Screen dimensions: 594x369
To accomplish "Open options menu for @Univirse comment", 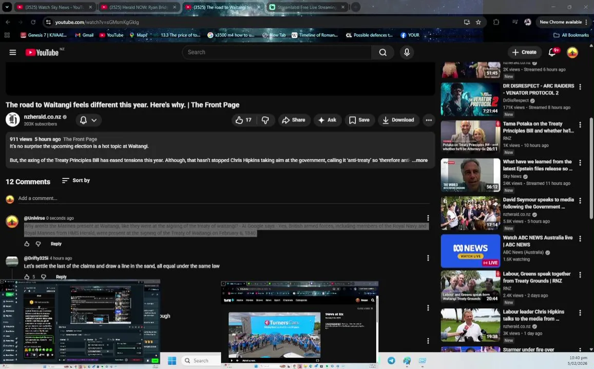I will [428, 218].
